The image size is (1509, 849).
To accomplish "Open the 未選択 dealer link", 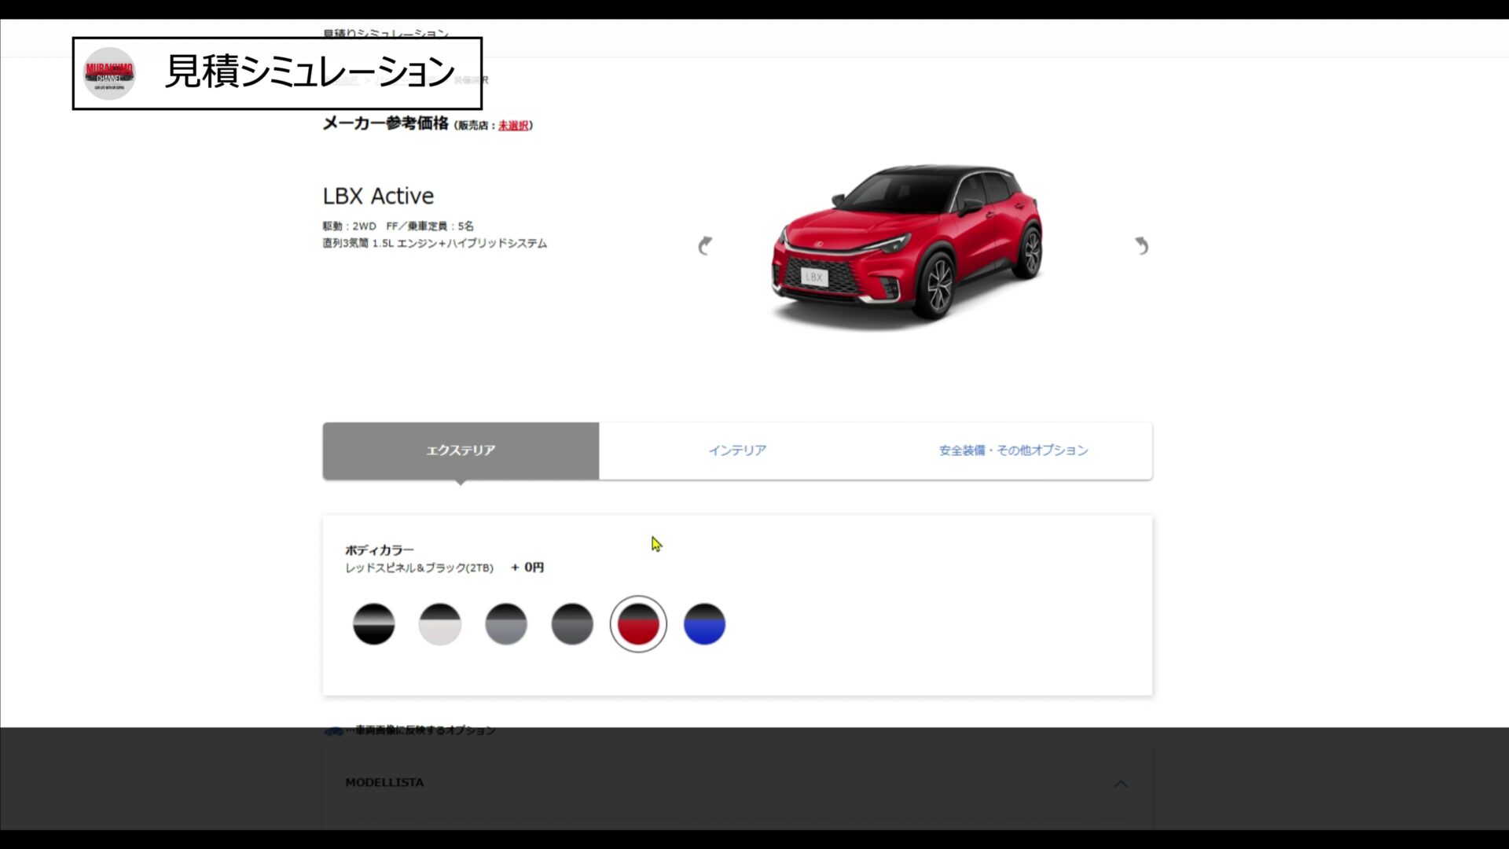I will pyautogui.click(x=513, y=126).
